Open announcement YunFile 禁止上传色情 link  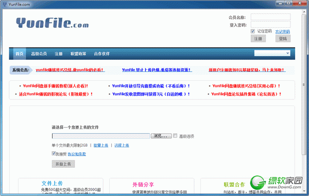157,70
